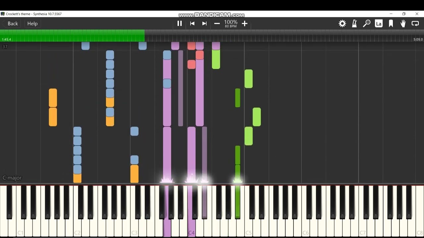Click measure number 37 label

[x=5, y=47]
